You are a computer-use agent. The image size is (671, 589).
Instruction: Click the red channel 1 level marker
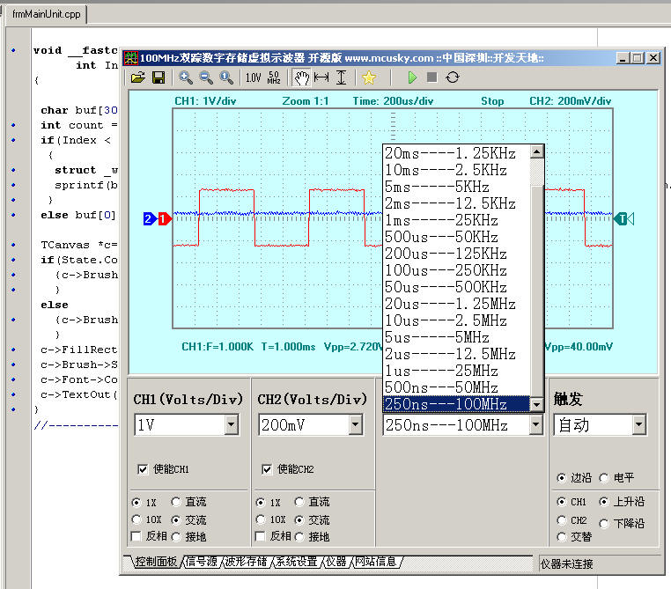pyautogui.click(x=165, y=219)
